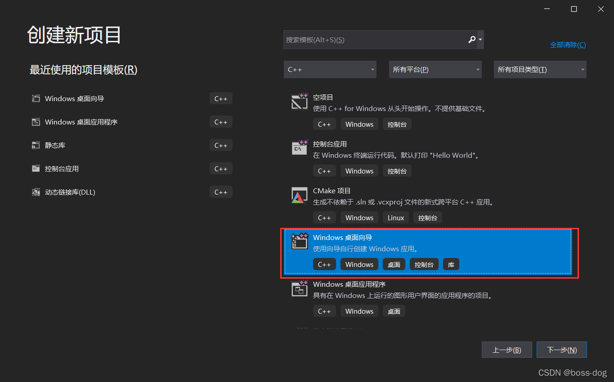Click the CMake 项目 template icon
614x382 pixels.
300,195
